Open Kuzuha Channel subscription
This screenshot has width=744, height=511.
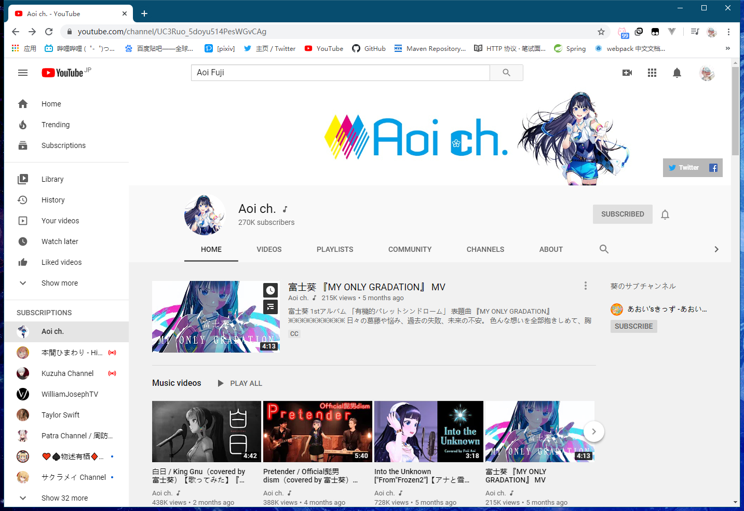[x=66, y=373]
